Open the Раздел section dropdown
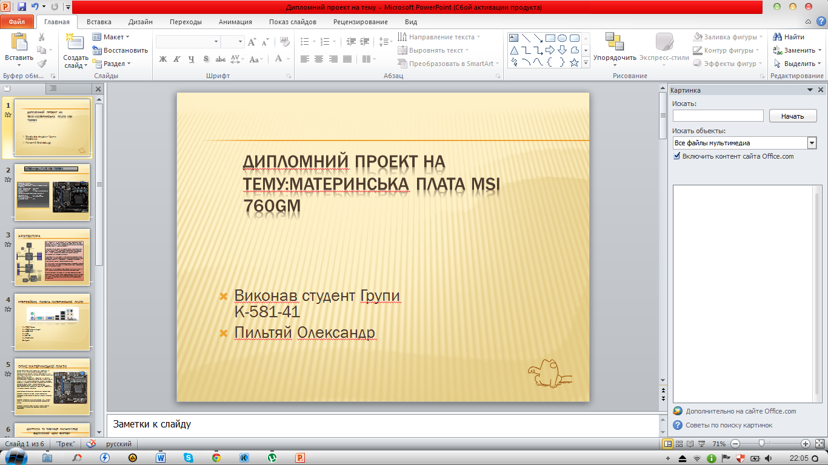The image size is (828, 465). pos(111,64)
